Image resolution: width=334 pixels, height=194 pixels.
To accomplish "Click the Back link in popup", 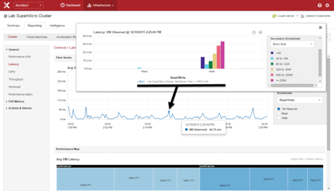I will (x=141, y=81).
